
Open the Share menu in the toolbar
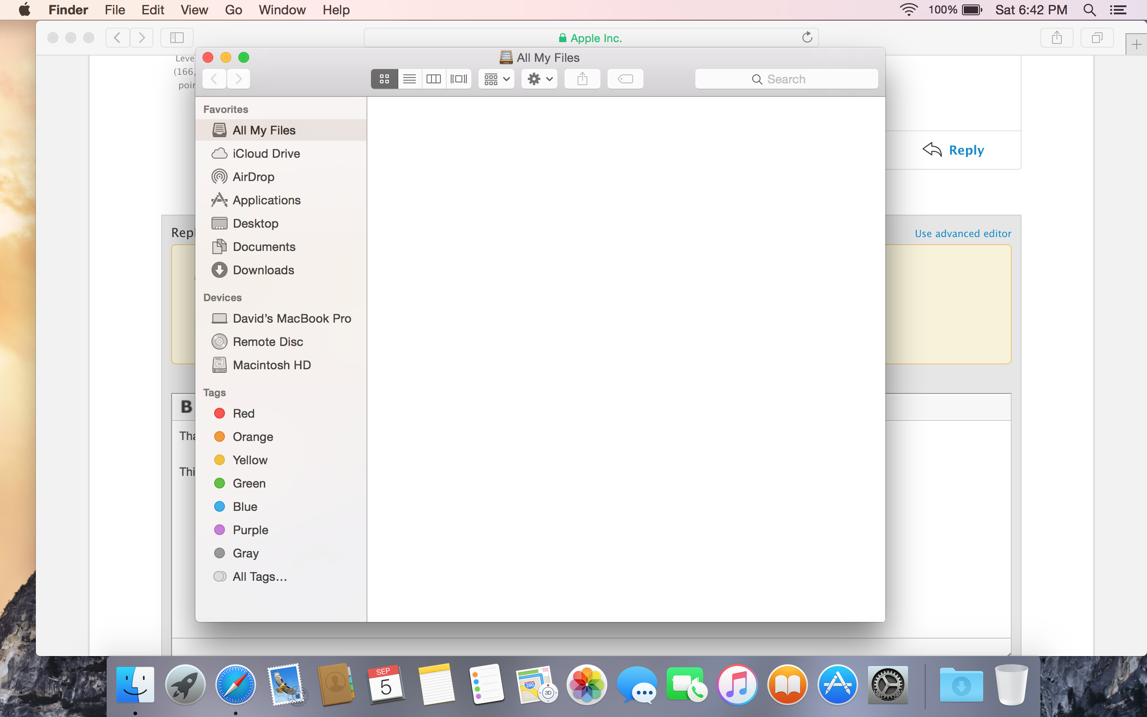pos(582,79)
